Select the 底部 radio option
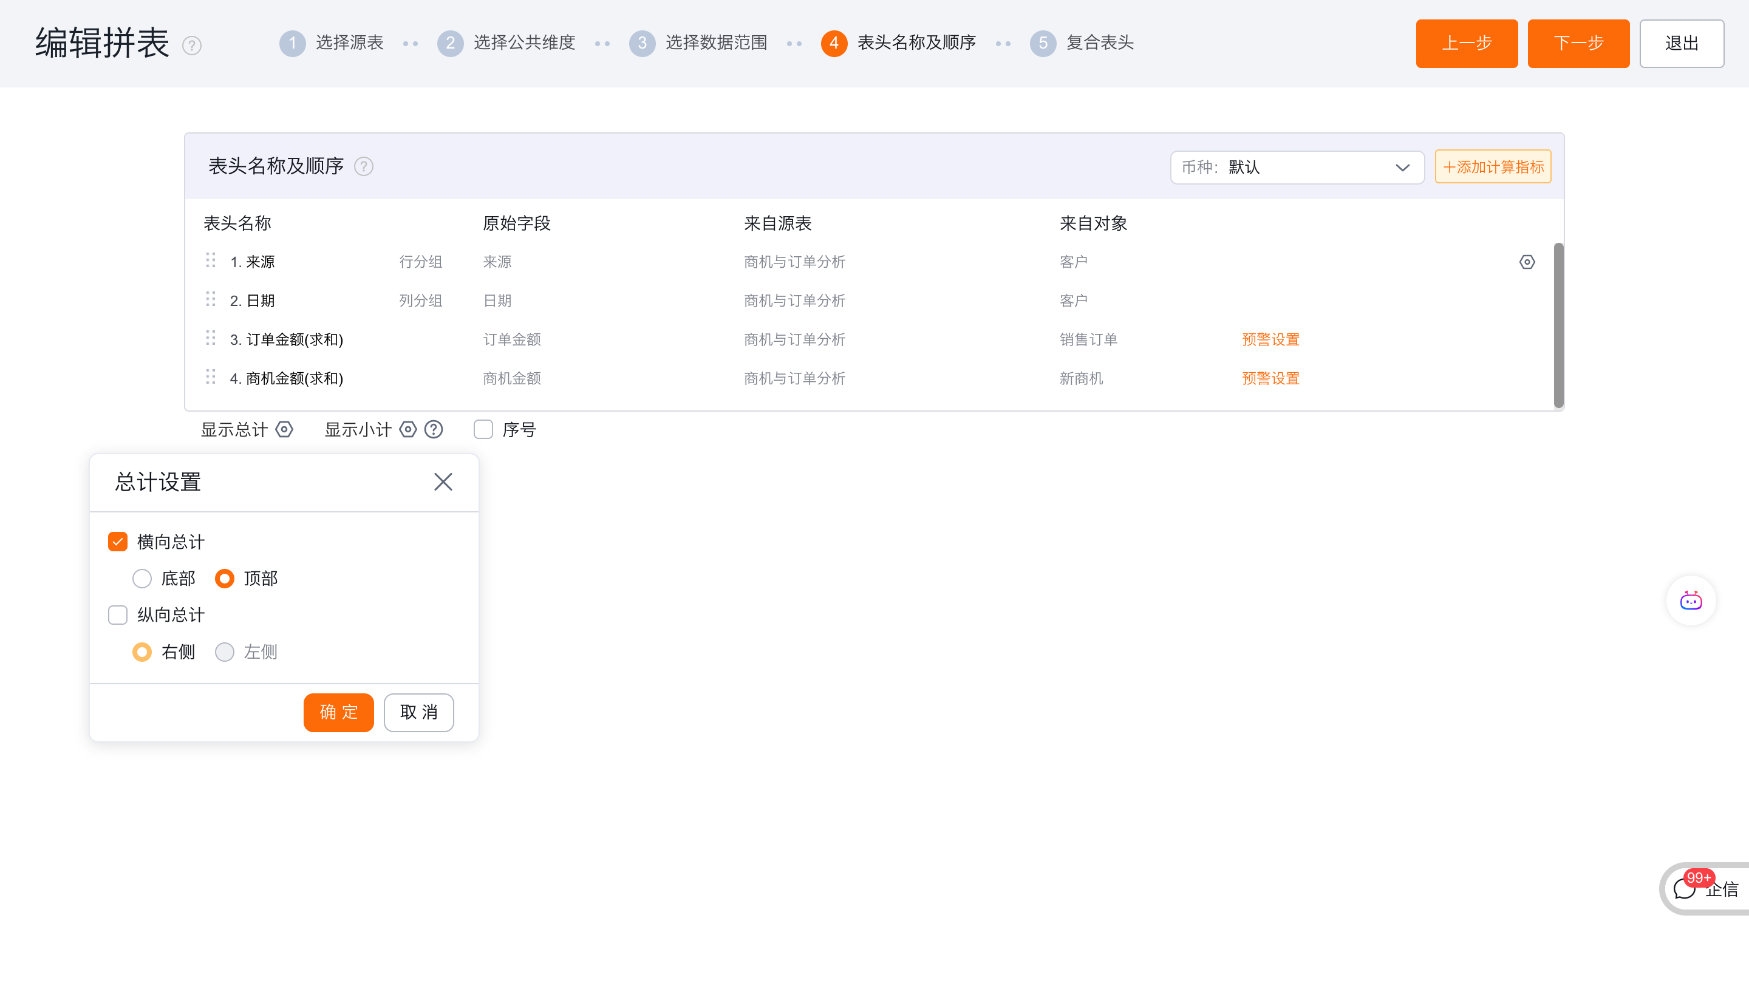Screen dimensions: 1749x986 (x=142, y=578)
